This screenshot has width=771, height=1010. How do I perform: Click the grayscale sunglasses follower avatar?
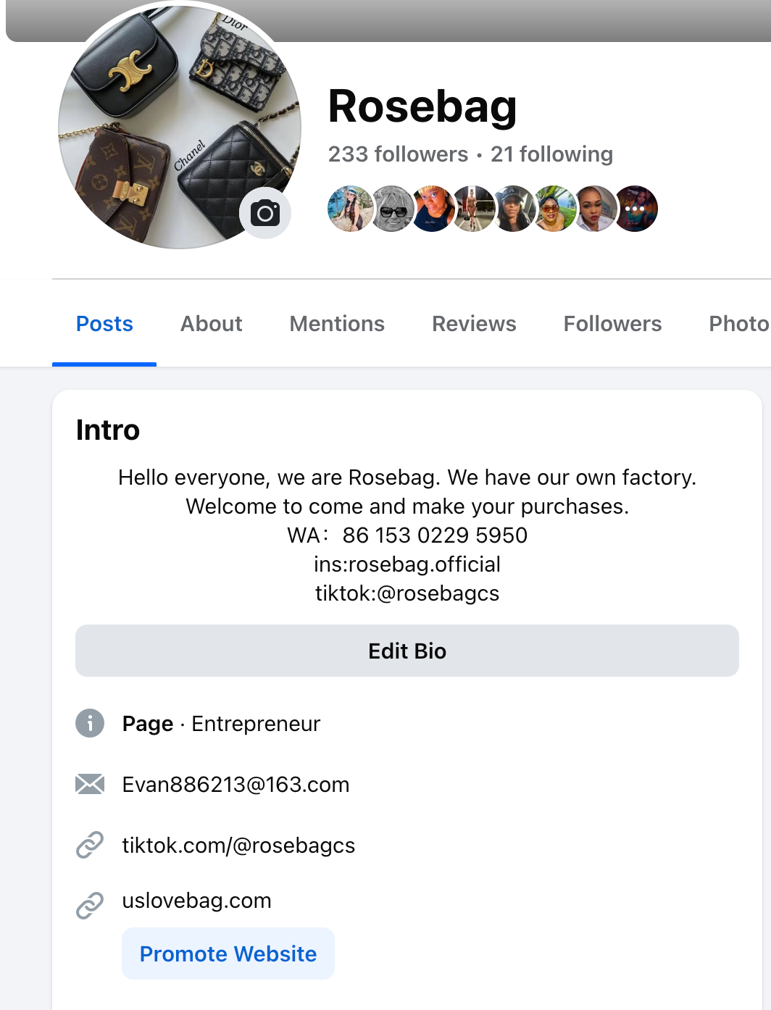(x=392, y=209)
